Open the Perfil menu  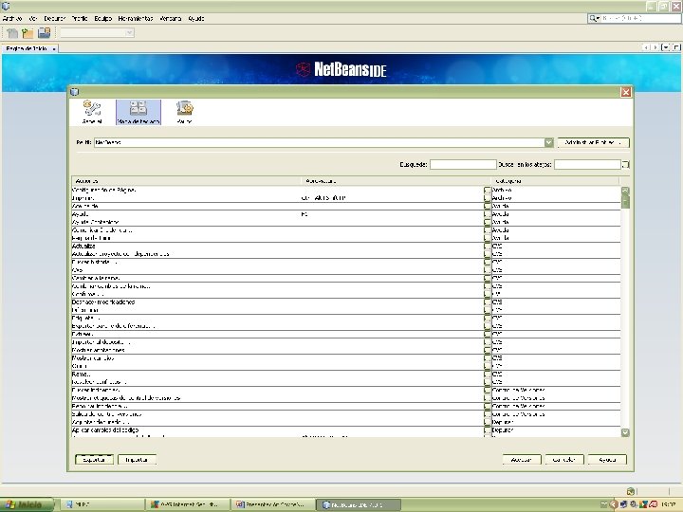coord(80,18)
